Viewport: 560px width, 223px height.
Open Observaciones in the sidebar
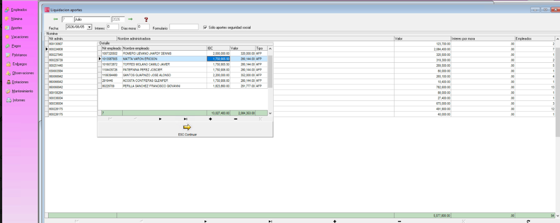(20, 73)
